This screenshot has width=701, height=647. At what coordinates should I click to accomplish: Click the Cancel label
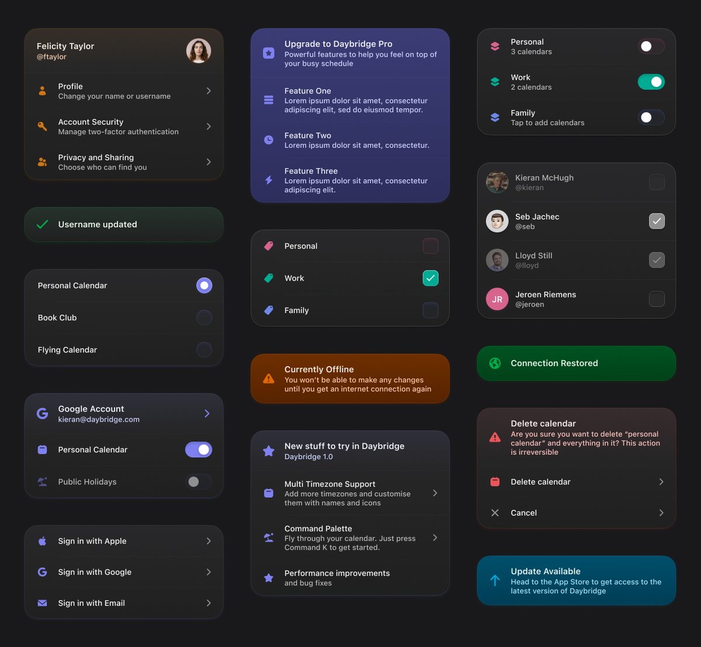click(523, 513)
